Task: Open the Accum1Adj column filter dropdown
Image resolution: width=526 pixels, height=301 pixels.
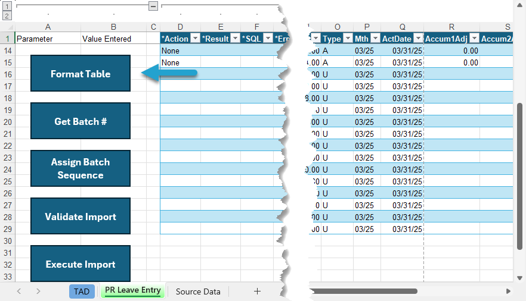Action: (474, 38)
